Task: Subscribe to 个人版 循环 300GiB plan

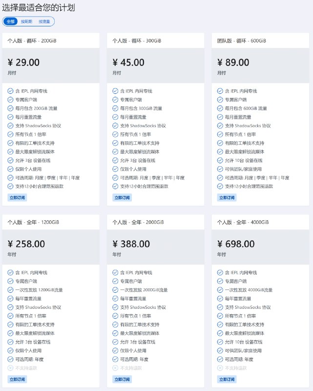Action: click(x=122, y=198)
